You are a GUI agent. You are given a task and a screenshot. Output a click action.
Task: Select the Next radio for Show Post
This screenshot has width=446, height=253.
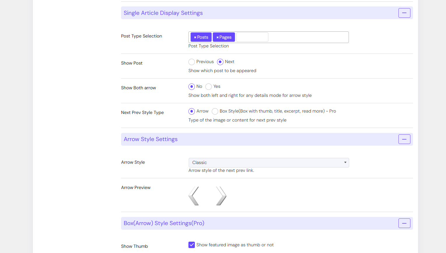click(x=220, y=62)
